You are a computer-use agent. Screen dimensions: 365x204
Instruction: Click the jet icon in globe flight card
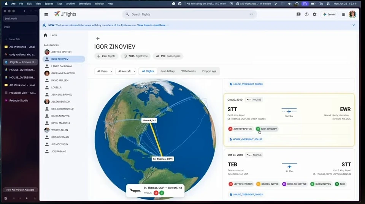(135, 191)
